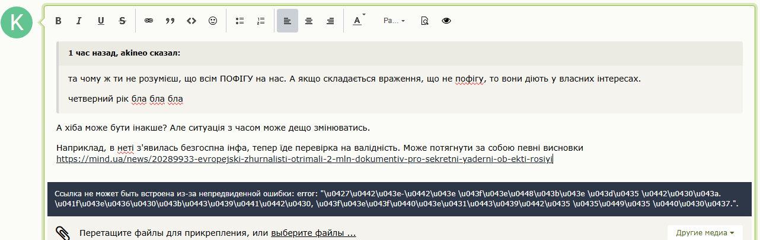The image size is (760, 240).
Task: Toggle the preview eye icon
Action: [446, 21]
